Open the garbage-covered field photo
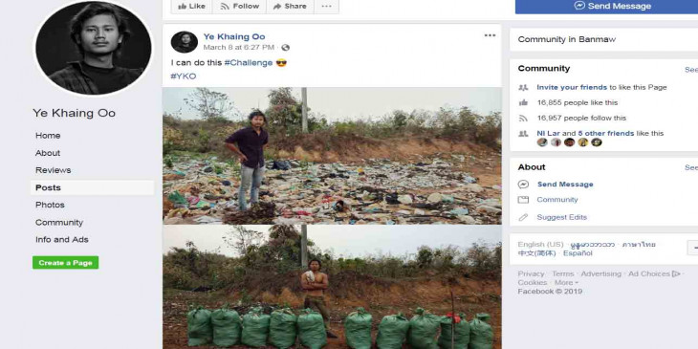Image resolution: width=698 pixels, height=349 pixels. point(332,155)
